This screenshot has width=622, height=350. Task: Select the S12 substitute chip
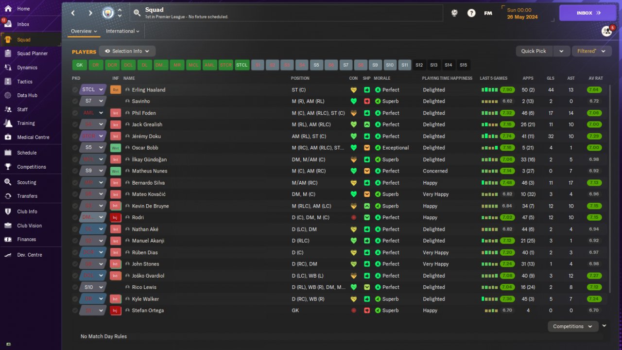coord(419,65)
